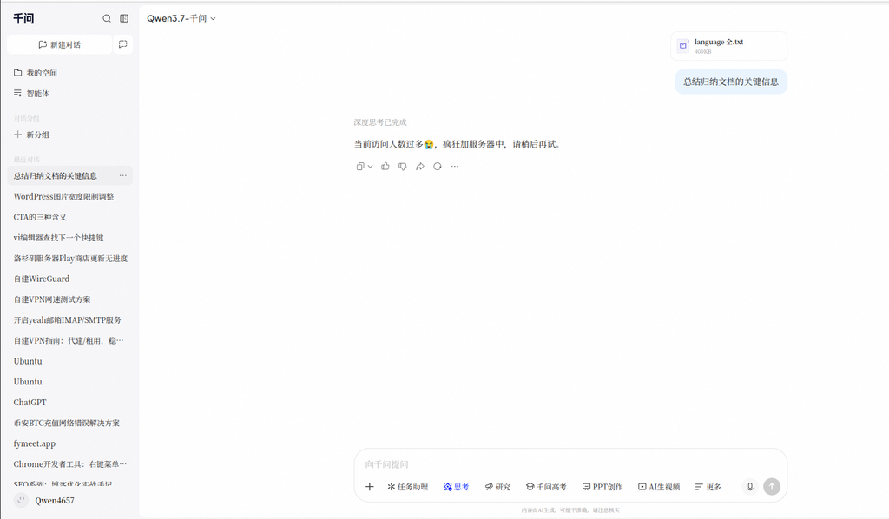Regenerate the response with the refresh icon
This screenshot has height=519, width=889.
(x=438, y=167)
